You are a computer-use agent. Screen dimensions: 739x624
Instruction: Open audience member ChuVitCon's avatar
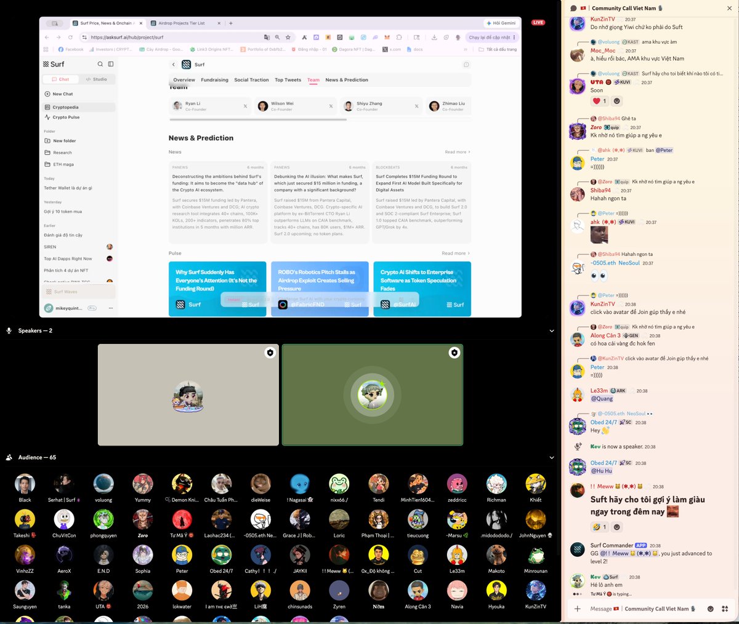[x=64, y=519]
